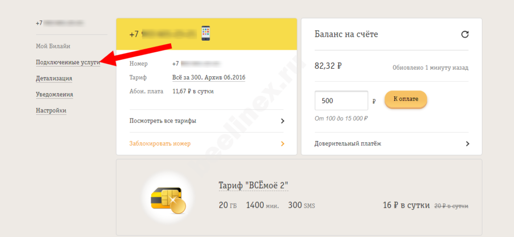Refresh the account balance
514x237 pixels.
click(x=465, y=35)
